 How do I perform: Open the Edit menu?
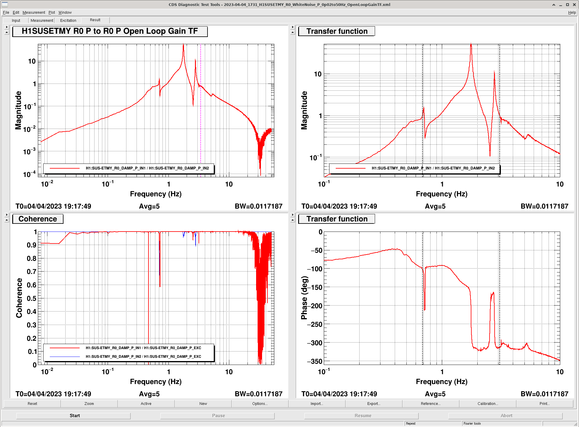click(x=16, y=13)
